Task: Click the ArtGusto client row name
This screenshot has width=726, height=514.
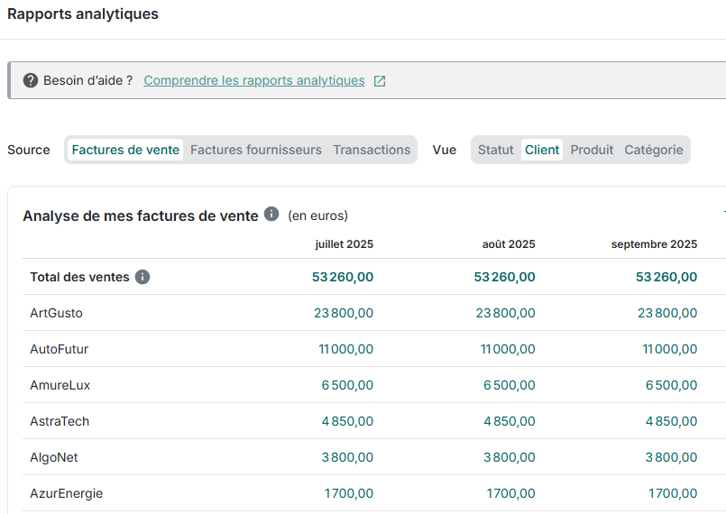Action: pyautogui.click(x=56, y=313)
